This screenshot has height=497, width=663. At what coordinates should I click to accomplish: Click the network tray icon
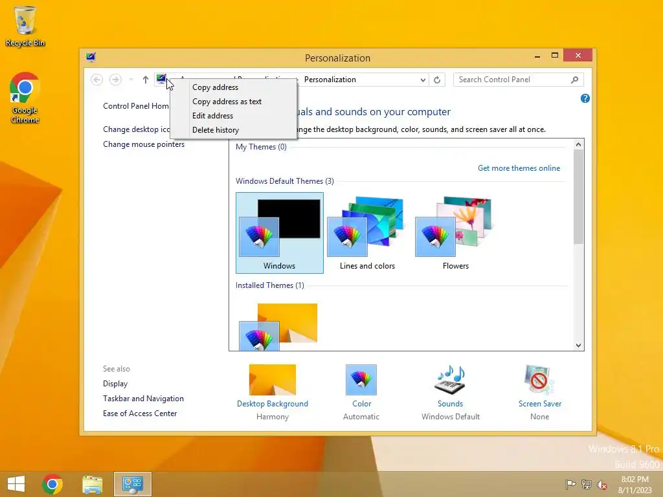(x=586, y=484)
